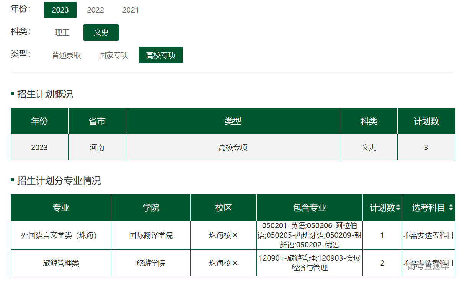Select 文史 subject category
Viewport: 460px width, 281px height.
pos(101,33)
